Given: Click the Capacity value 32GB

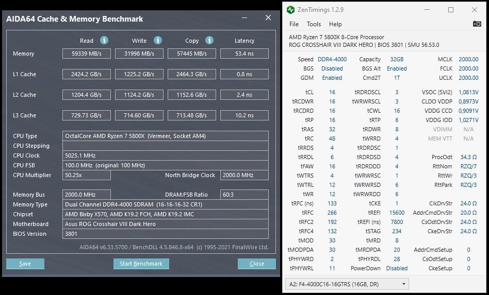Looking at the screenshot, I should 397,59.
